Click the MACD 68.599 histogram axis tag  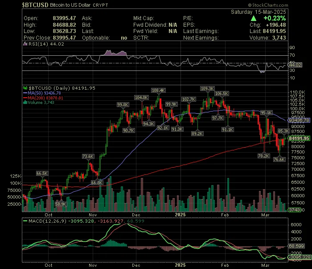[296, 246]
